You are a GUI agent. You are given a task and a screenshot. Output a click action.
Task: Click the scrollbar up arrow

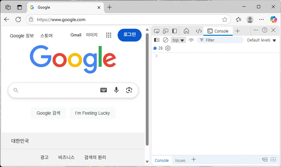(147, 29)
